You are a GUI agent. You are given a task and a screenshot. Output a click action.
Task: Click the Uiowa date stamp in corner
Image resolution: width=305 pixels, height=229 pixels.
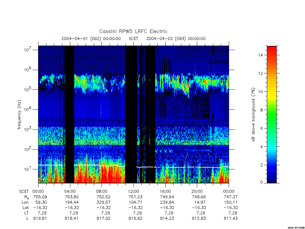296,228
